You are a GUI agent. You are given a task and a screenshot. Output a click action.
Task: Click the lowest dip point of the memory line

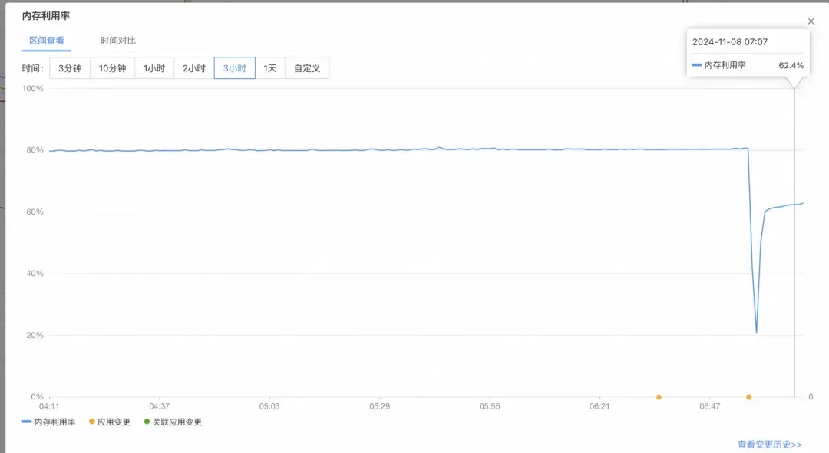click(x=756, y=333)
